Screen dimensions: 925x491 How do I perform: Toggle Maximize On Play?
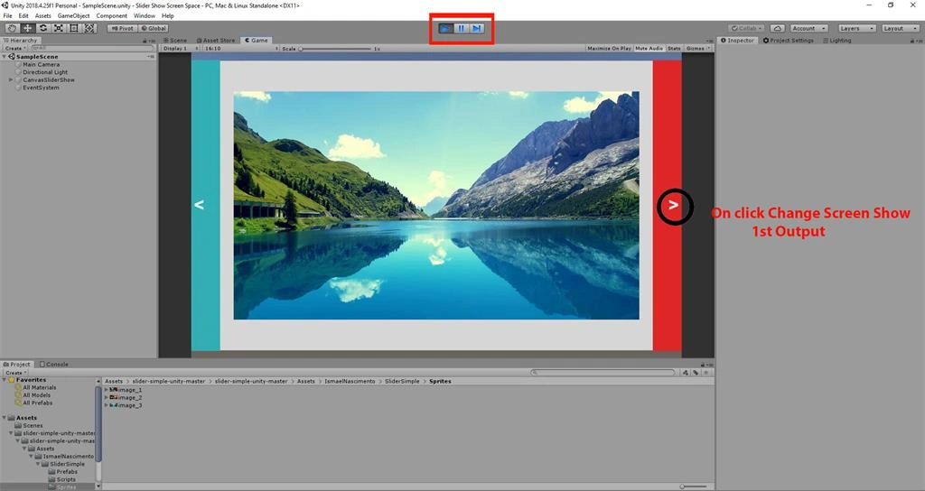(609, 49)
